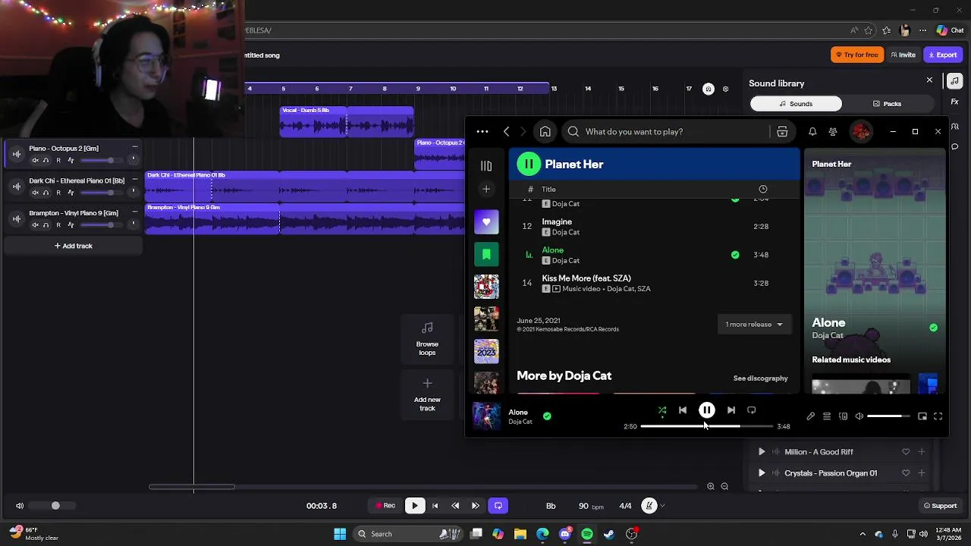Image resolution: width=971 pixels, height=546 pixels.
Task: Toggle the purple loop button in DAW transport
Action: (x=498, y=506)
